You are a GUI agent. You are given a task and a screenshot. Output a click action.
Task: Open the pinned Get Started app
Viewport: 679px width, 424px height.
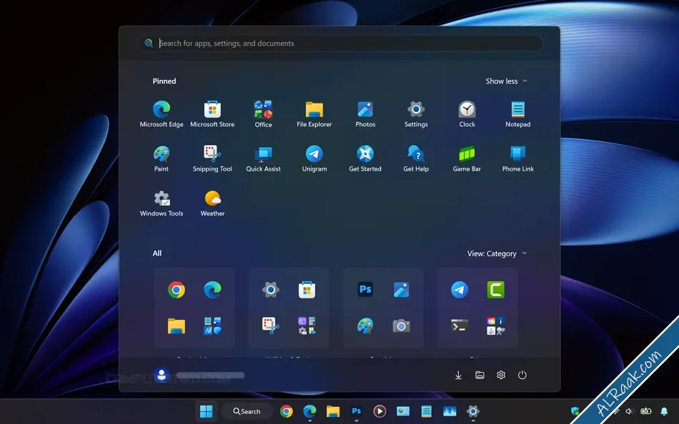(x=365, y=158)
